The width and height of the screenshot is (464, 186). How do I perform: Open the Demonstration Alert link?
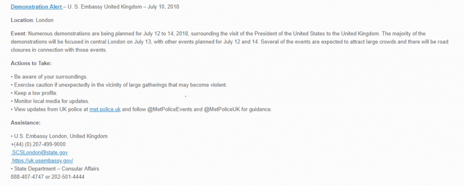click(36, 6)
